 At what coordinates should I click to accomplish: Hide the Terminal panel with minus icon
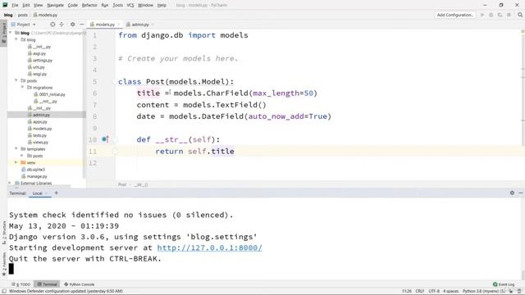[521, 193]
